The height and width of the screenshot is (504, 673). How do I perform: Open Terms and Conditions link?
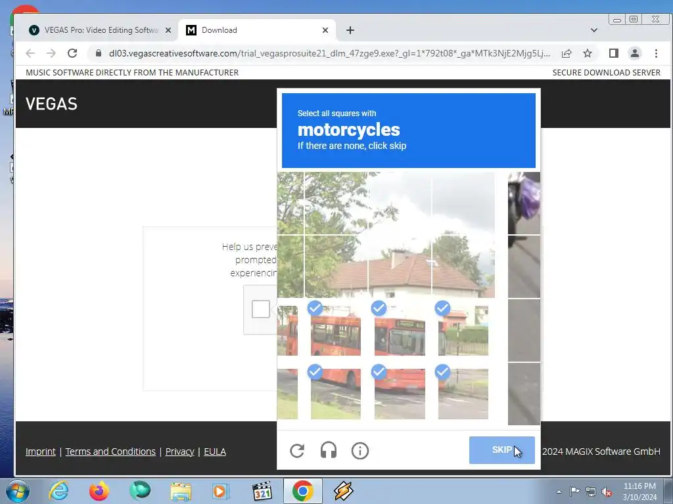(110, 451)
